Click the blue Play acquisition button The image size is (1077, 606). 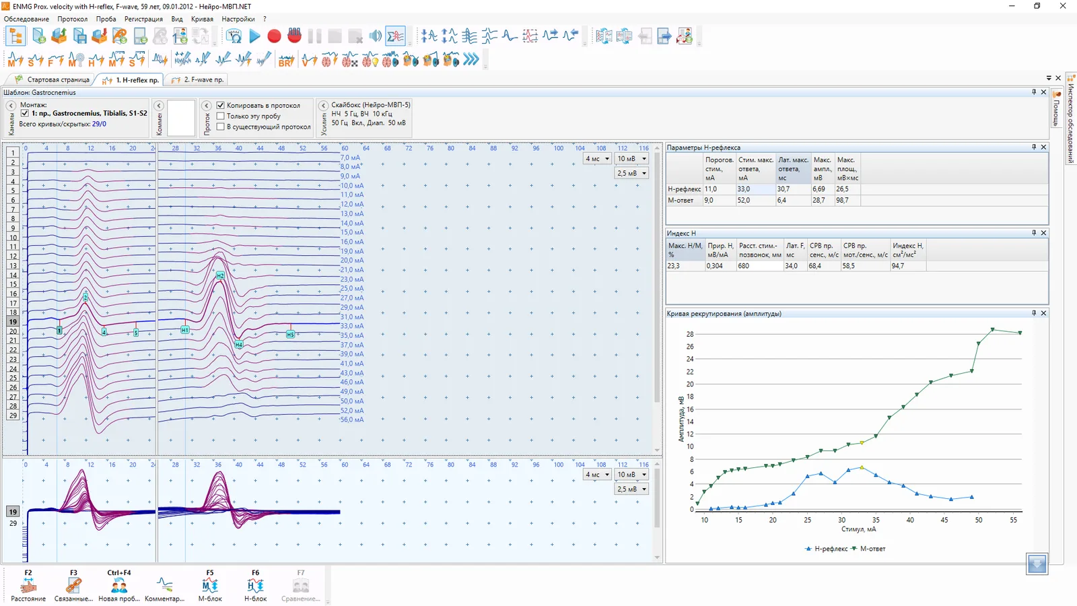[254, 36]
